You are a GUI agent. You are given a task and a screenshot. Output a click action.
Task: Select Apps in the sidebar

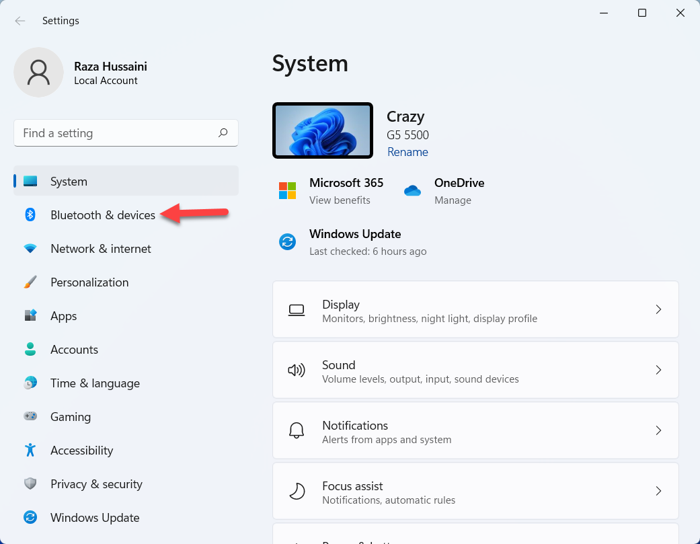(64, 316)
